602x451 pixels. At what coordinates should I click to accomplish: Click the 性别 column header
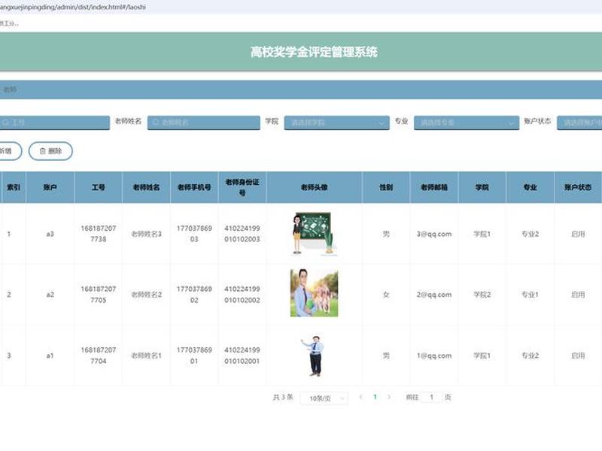click(x=386, y=187)
